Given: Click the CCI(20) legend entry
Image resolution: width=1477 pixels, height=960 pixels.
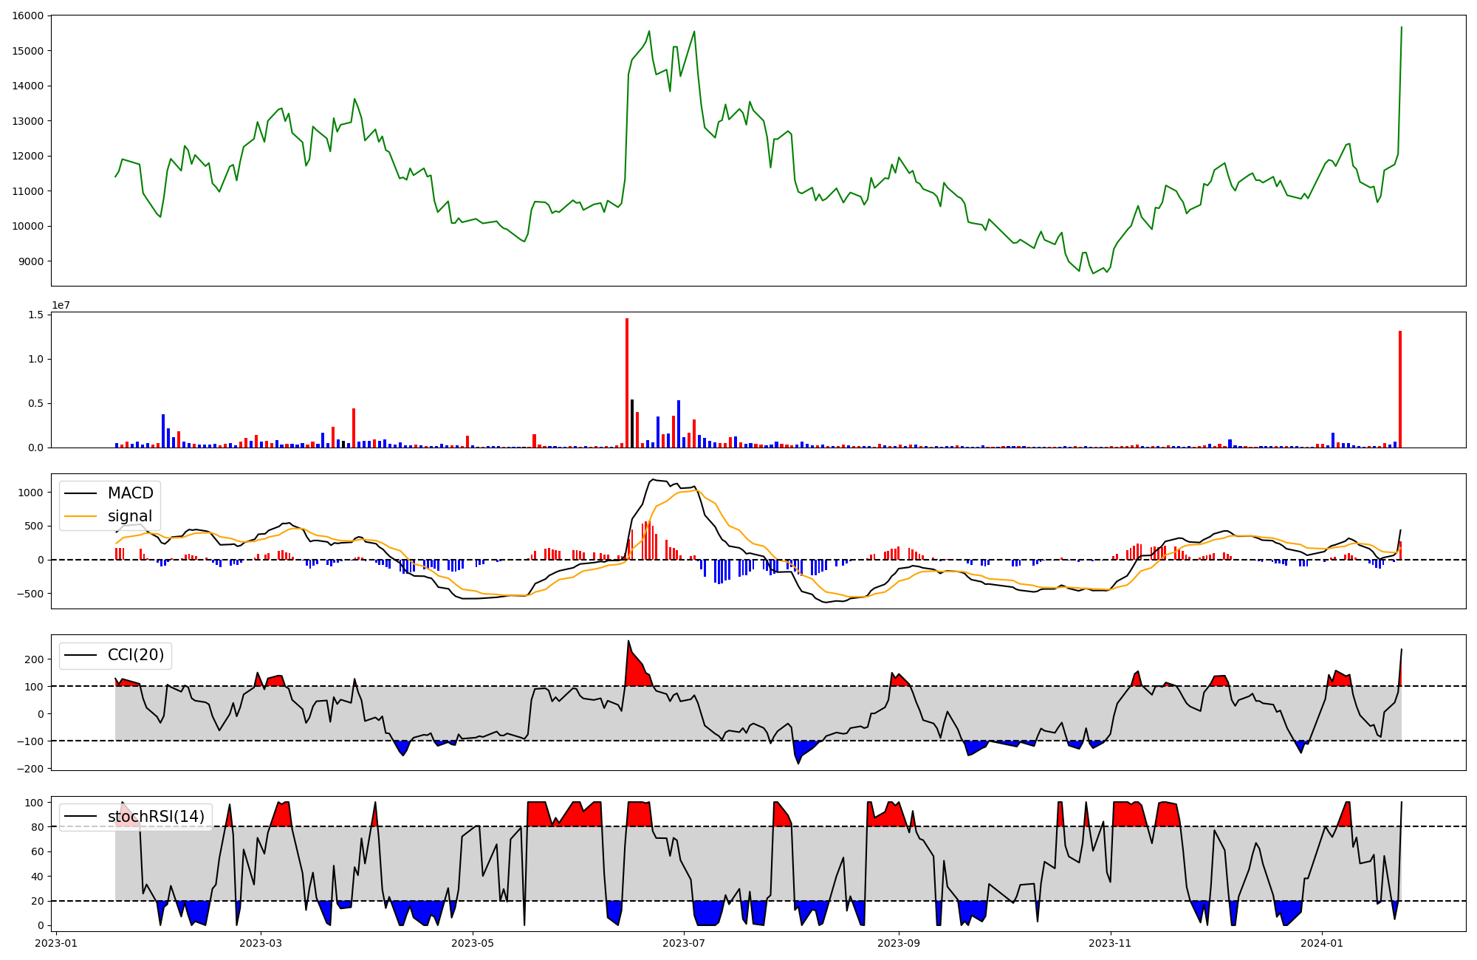Looking at the screenshot, I should 135,655.
